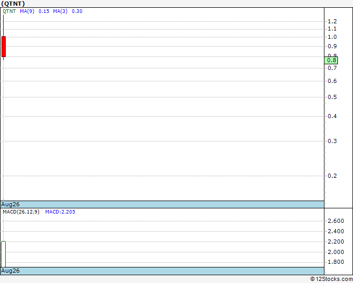The height and width of the screenshot is (283, 353).
Task: Click the 2.200 MACD axis label
Action: pyautogui.click(x=336, y=242)
